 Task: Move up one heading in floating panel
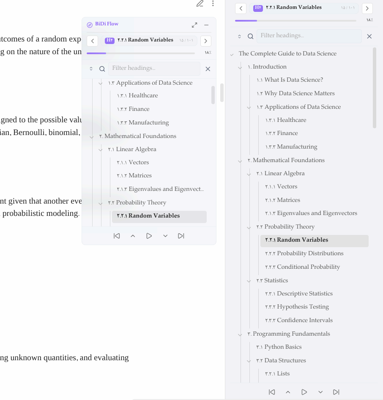coord(133,236)
